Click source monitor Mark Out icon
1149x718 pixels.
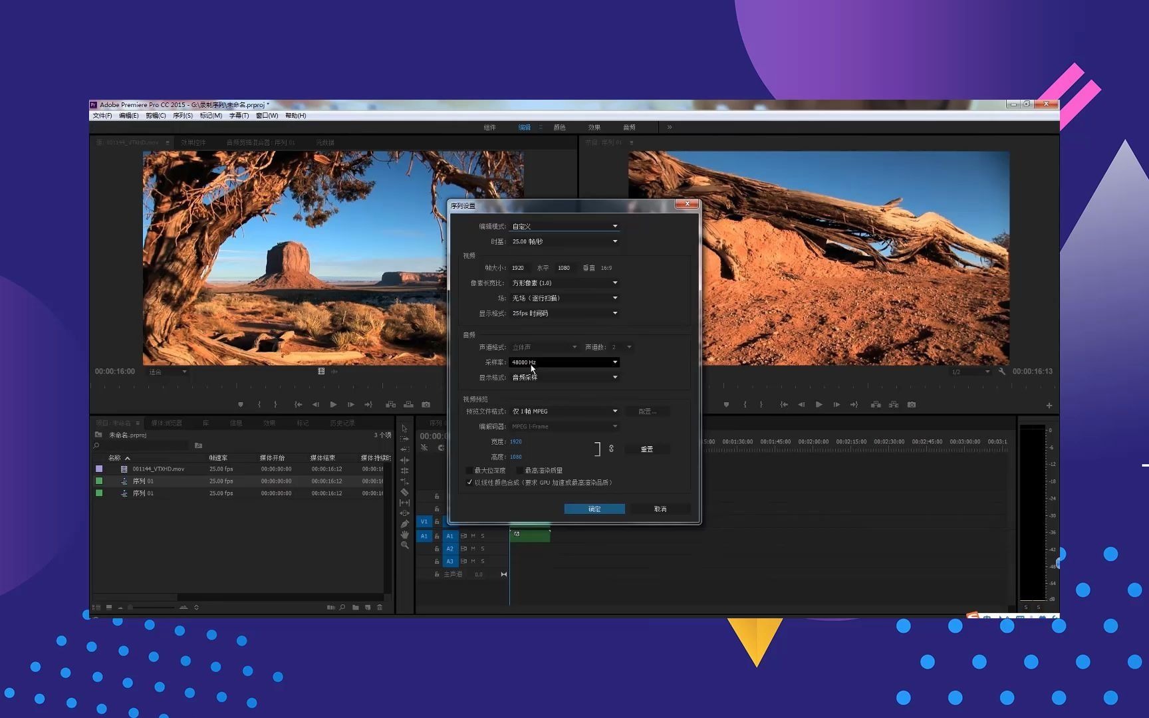pos(275,404)
